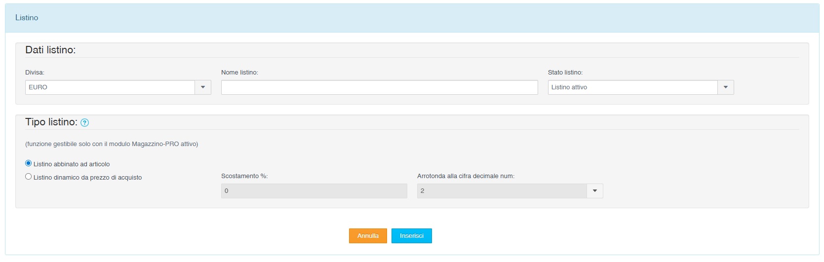Viewport: 824px width, 262px height.
Task: Click the 'Dati listino:' section heading
Action: coord(50,50)
